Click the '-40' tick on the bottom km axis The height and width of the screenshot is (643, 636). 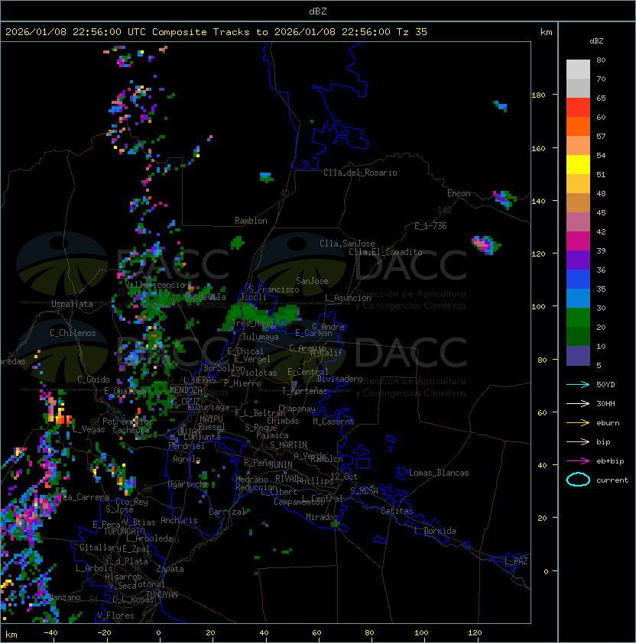point(51,633)
